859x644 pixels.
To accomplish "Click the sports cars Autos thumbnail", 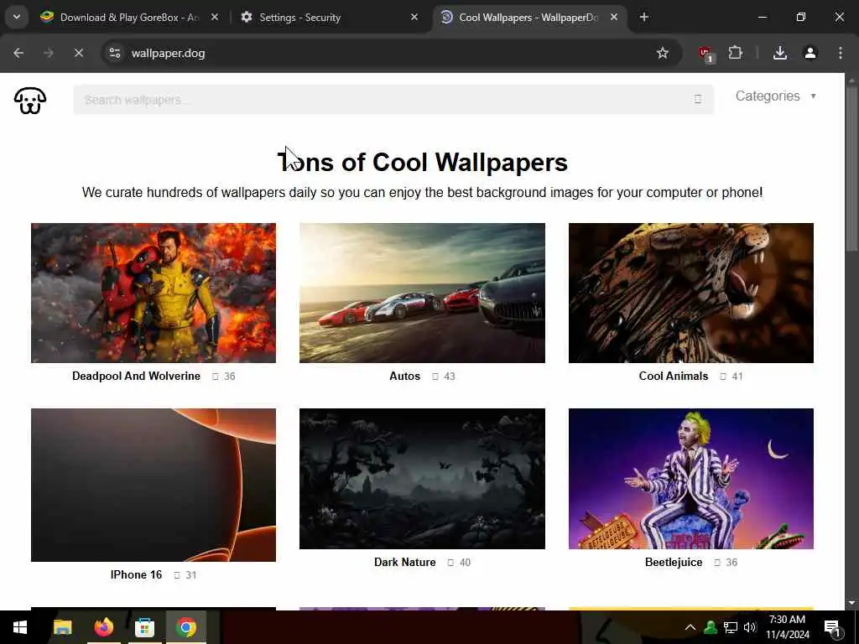I will (x=422, y=293).
